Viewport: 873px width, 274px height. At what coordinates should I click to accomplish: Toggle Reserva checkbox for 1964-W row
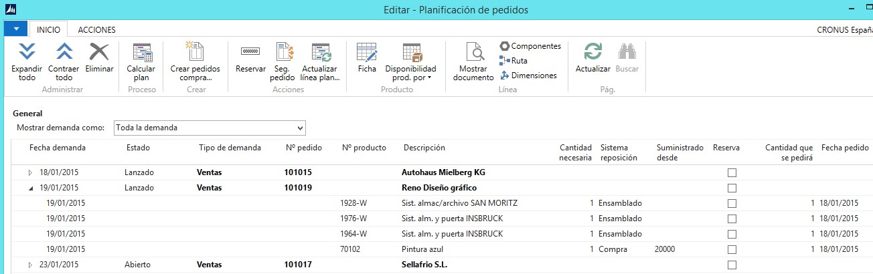click(x=732, y=234)
